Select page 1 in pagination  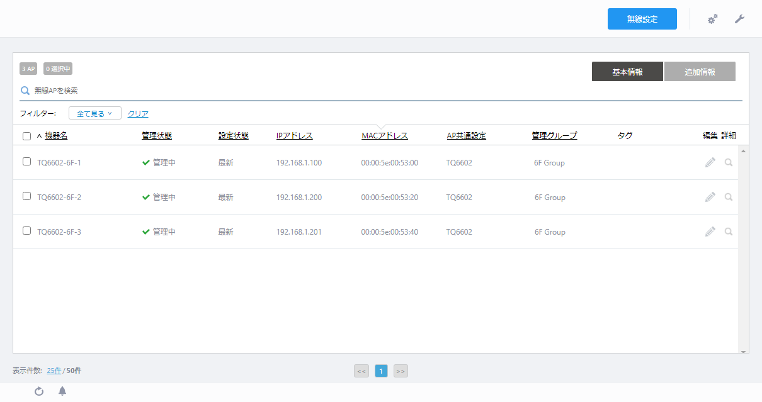point(381,371)
